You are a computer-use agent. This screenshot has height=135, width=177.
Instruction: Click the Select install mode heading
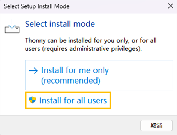(60, 24)
